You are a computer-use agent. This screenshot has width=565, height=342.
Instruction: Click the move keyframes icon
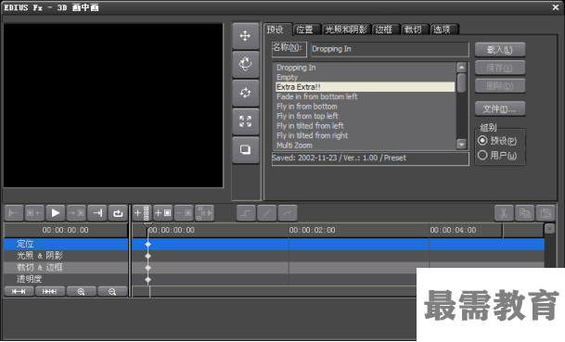205,213
